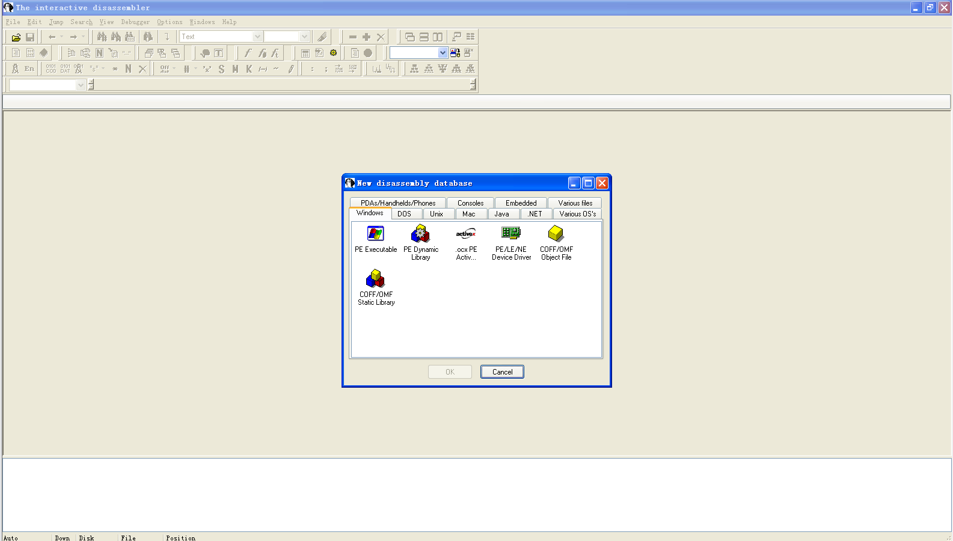Open the combo box arrow beside the breakpoint circle icon
The width and height of the screenshot is (953, 541).
pyautogui.click(x=443, y=53)
